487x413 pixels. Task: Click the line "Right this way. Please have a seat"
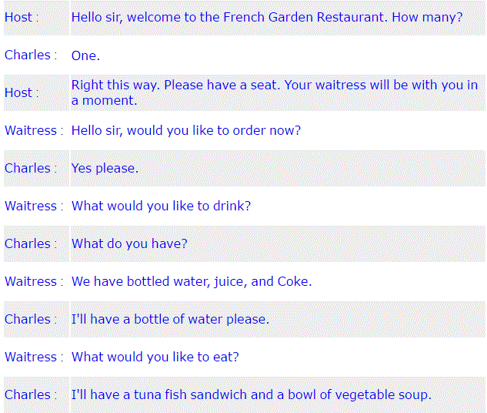[x=275, y=92]
